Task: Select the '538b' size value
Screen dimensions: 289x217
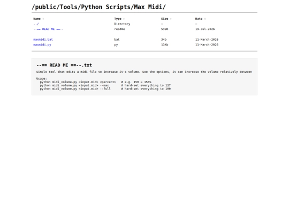Action: pyautogui.click(x=165, y=29)
